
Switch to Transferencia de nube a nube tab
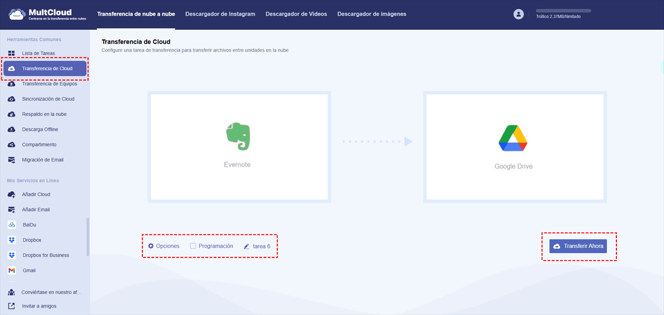point(136,14)
